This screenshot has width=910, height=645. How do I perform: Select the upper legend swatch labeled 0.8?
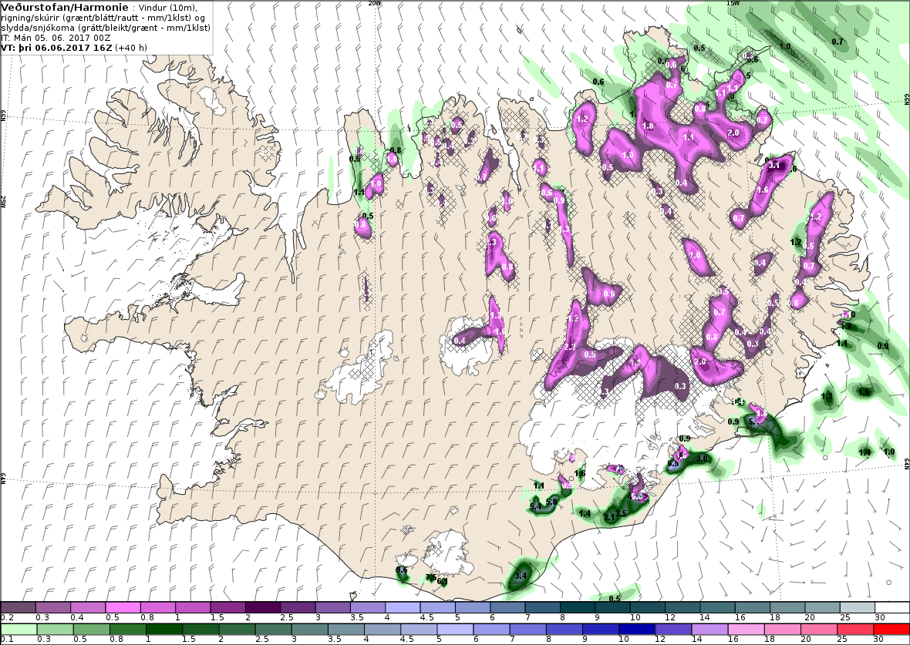(158, 607)
